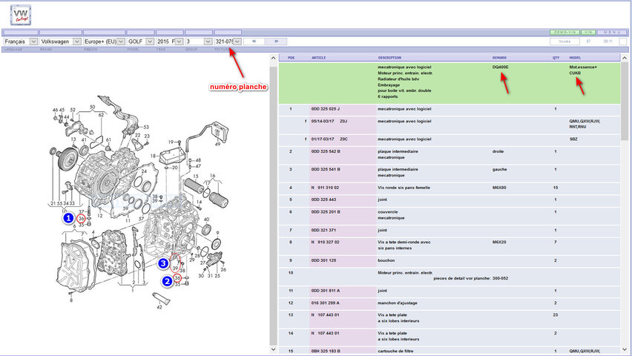
Task: Click 'couvercle' description in row 6
Action: 388,211
